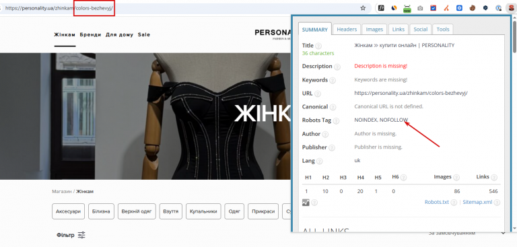Click the help icon beside Robots Tag
Viewport: 517px width, 247px height.
(336, 120)
